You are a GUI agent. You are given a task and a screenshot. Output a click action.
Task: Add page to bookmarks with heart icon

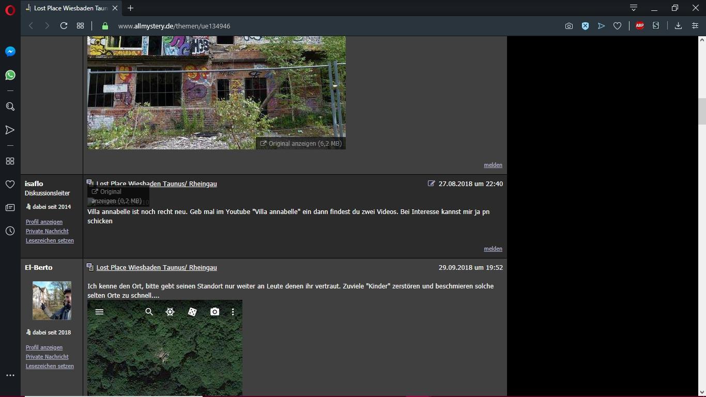coord(617,26)
